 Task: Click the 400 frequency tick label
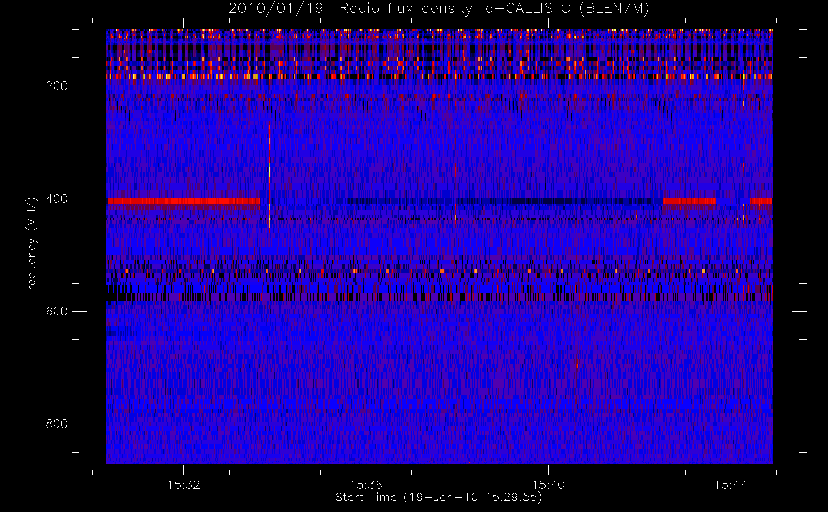pyautogui.click(x=57, y=199)
